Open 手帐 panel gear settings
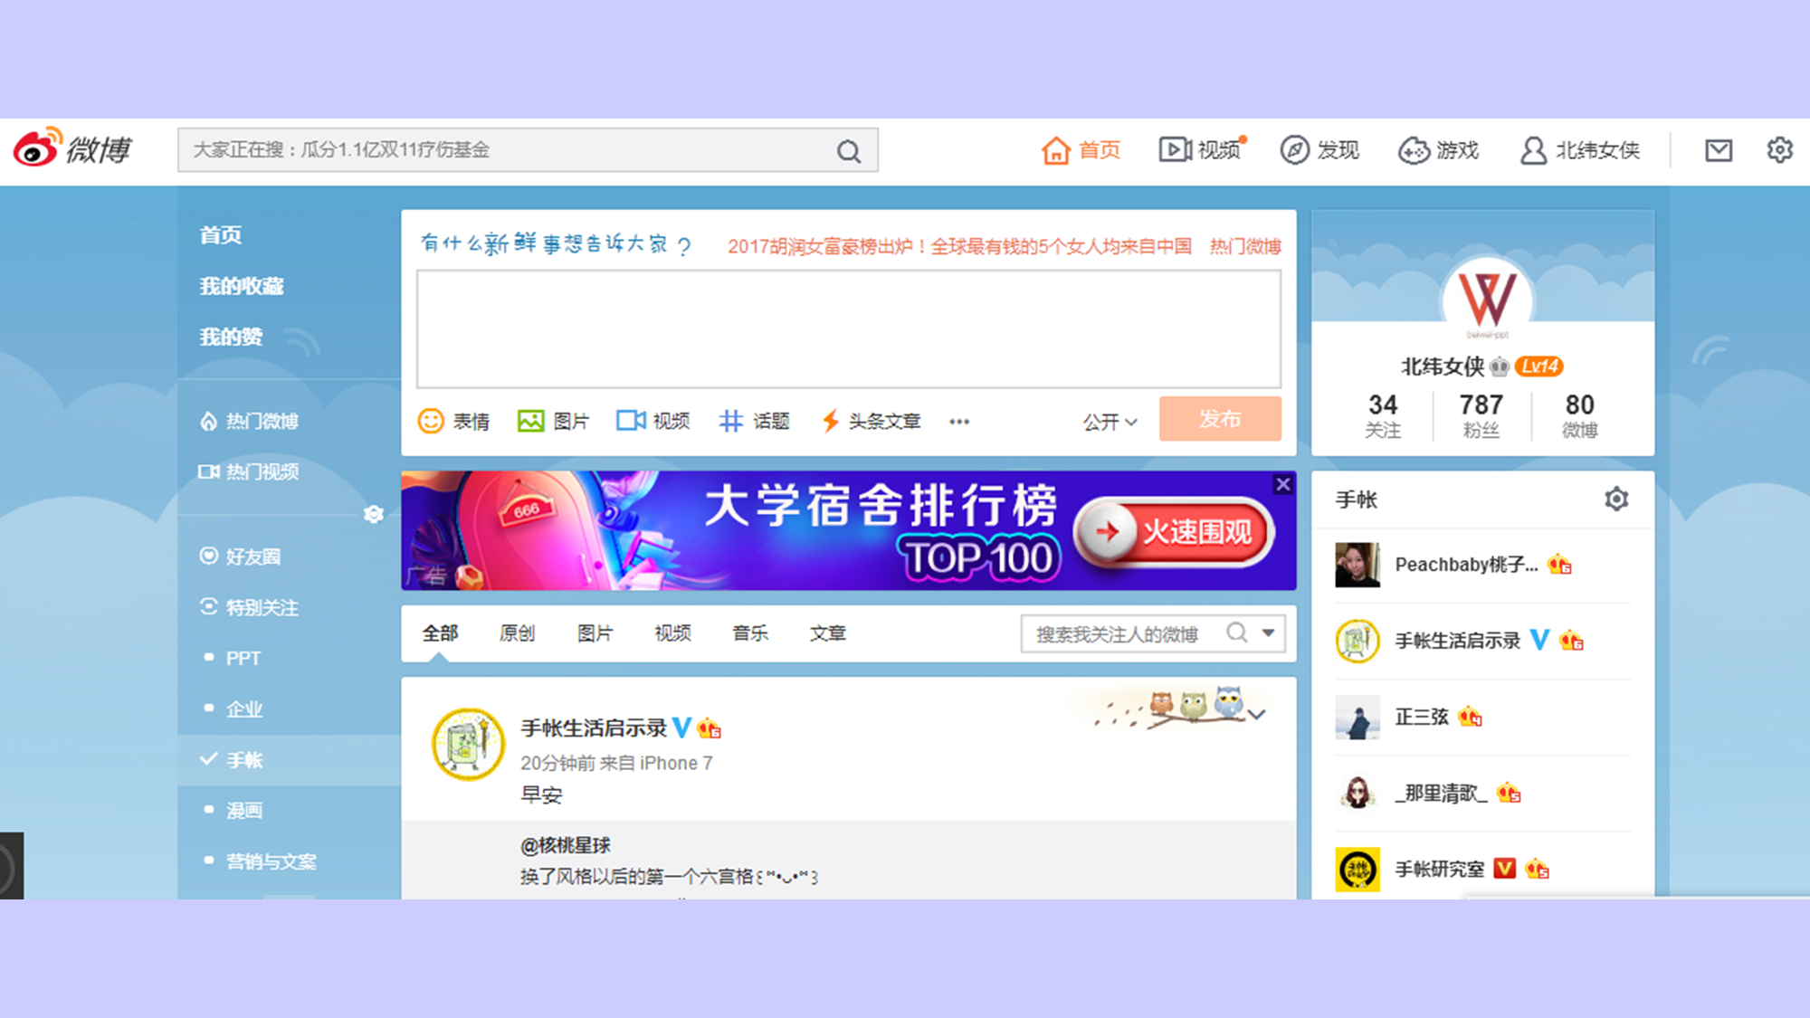The image size is (1810, 1018). point(1616,499)
